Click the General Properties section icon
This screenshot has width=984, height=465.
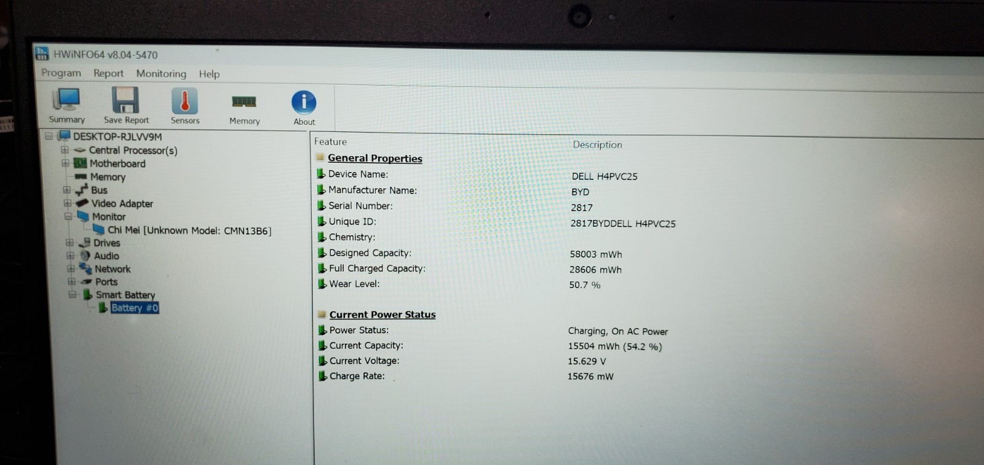point(320,157)
